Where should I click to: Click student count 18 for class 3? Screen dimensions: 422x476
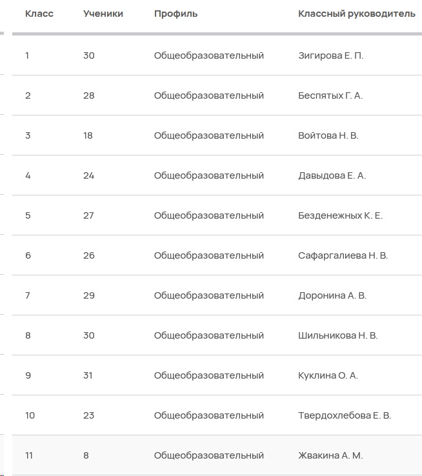88,135
